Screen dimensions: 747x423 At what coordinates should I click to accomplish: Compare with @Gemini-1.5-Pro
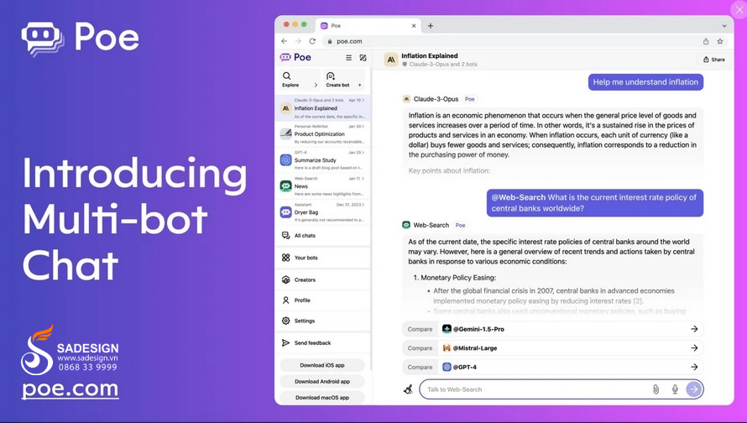552,329
